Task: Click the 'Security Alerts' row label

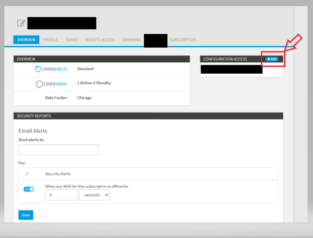Action: tap(58, 174)
